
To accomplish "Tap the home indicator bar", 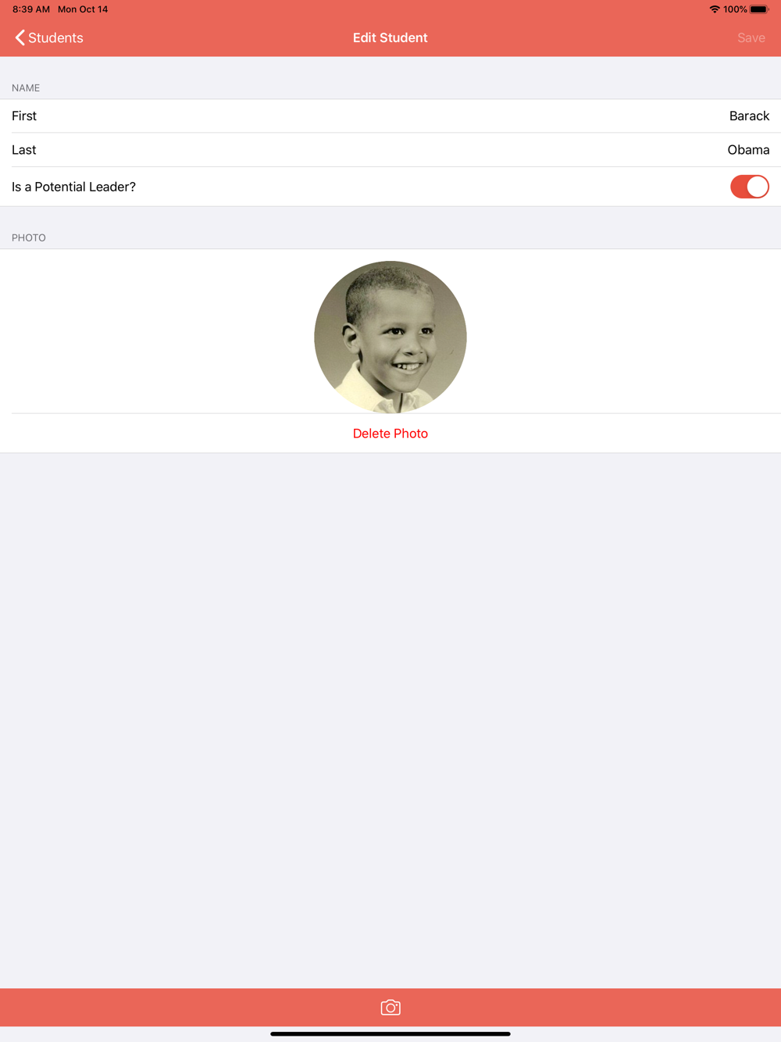I will 390,1033.
